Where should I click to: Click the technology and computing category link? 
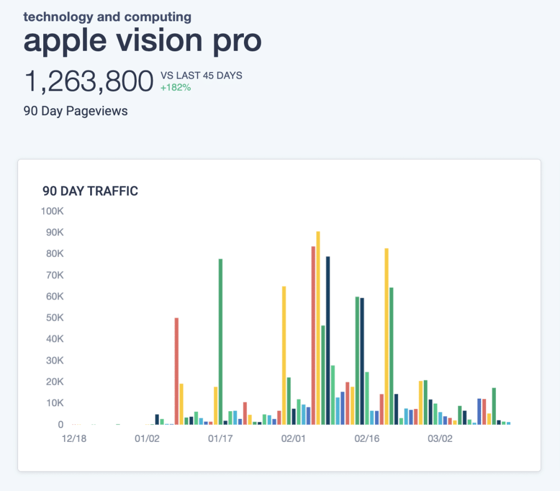(108, 17)
